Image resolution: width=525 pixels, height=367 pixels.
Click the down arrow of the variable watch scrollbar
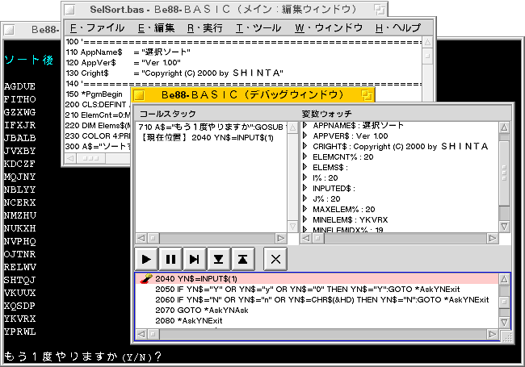pos(504,227)
